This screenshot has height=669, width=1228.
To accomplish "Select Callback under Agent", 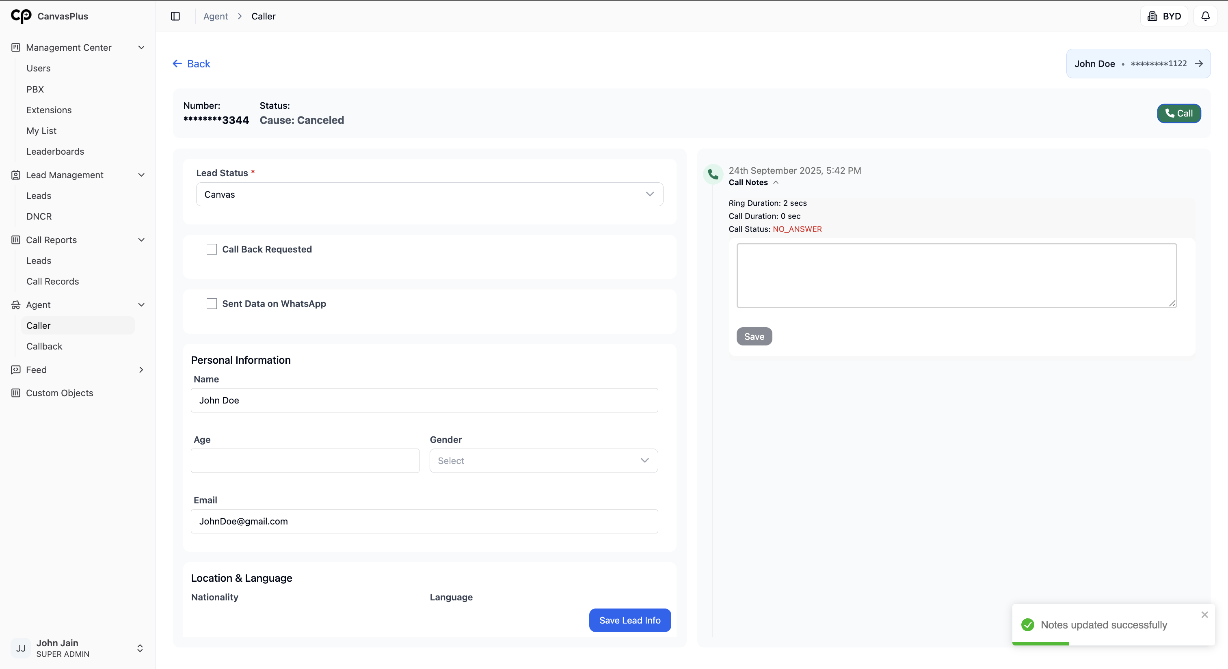I will coord(44,346).
